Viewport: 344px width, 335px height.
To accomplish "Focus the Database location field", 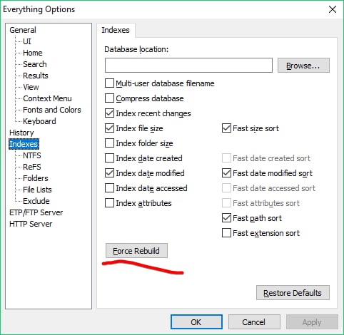I will click(188, 65).
